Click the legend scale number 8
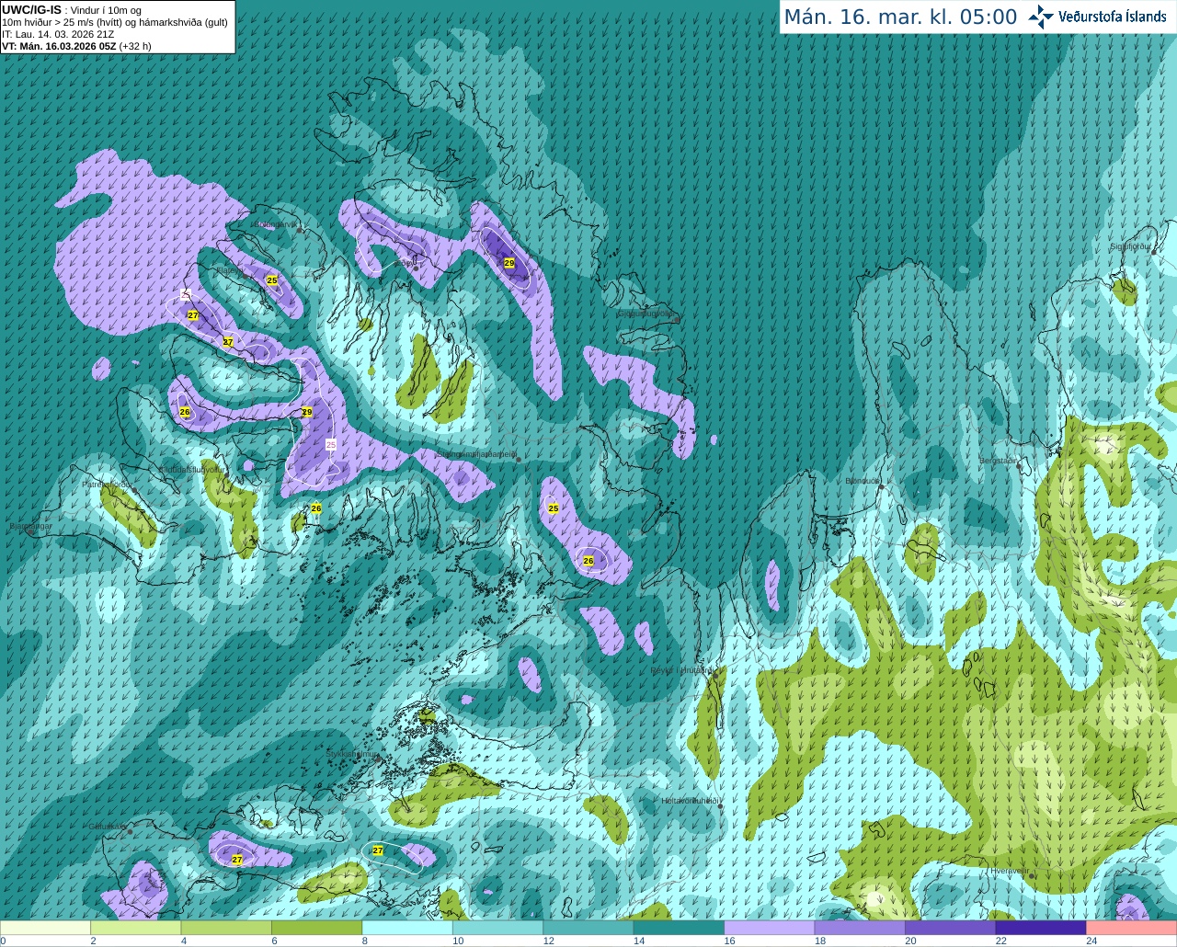The image size is (1177, 947). click(x=365, y=941)
